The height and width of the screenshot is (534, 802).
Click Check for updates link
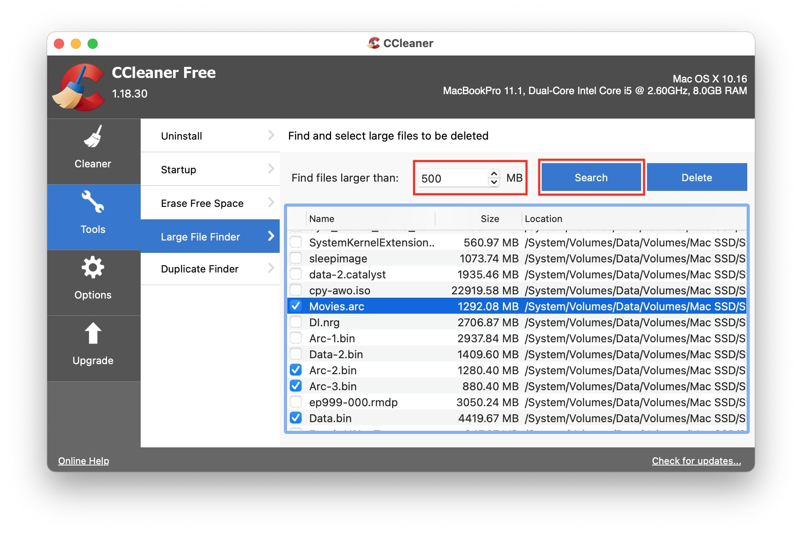(x=696, y=461)
